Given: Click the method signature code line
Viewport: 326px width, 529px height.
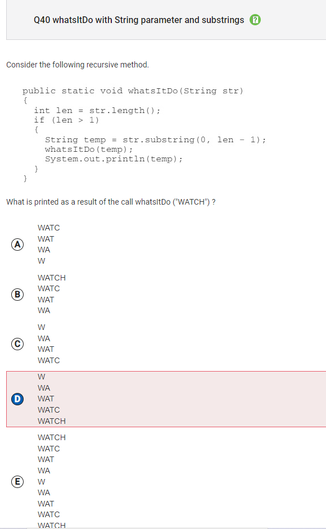Looking at the screenshot, I should [133, 91].
